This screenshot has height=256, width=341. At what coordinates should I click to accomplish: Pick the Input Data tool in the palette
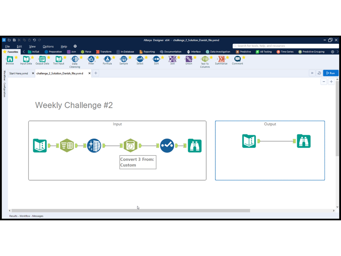26,60
